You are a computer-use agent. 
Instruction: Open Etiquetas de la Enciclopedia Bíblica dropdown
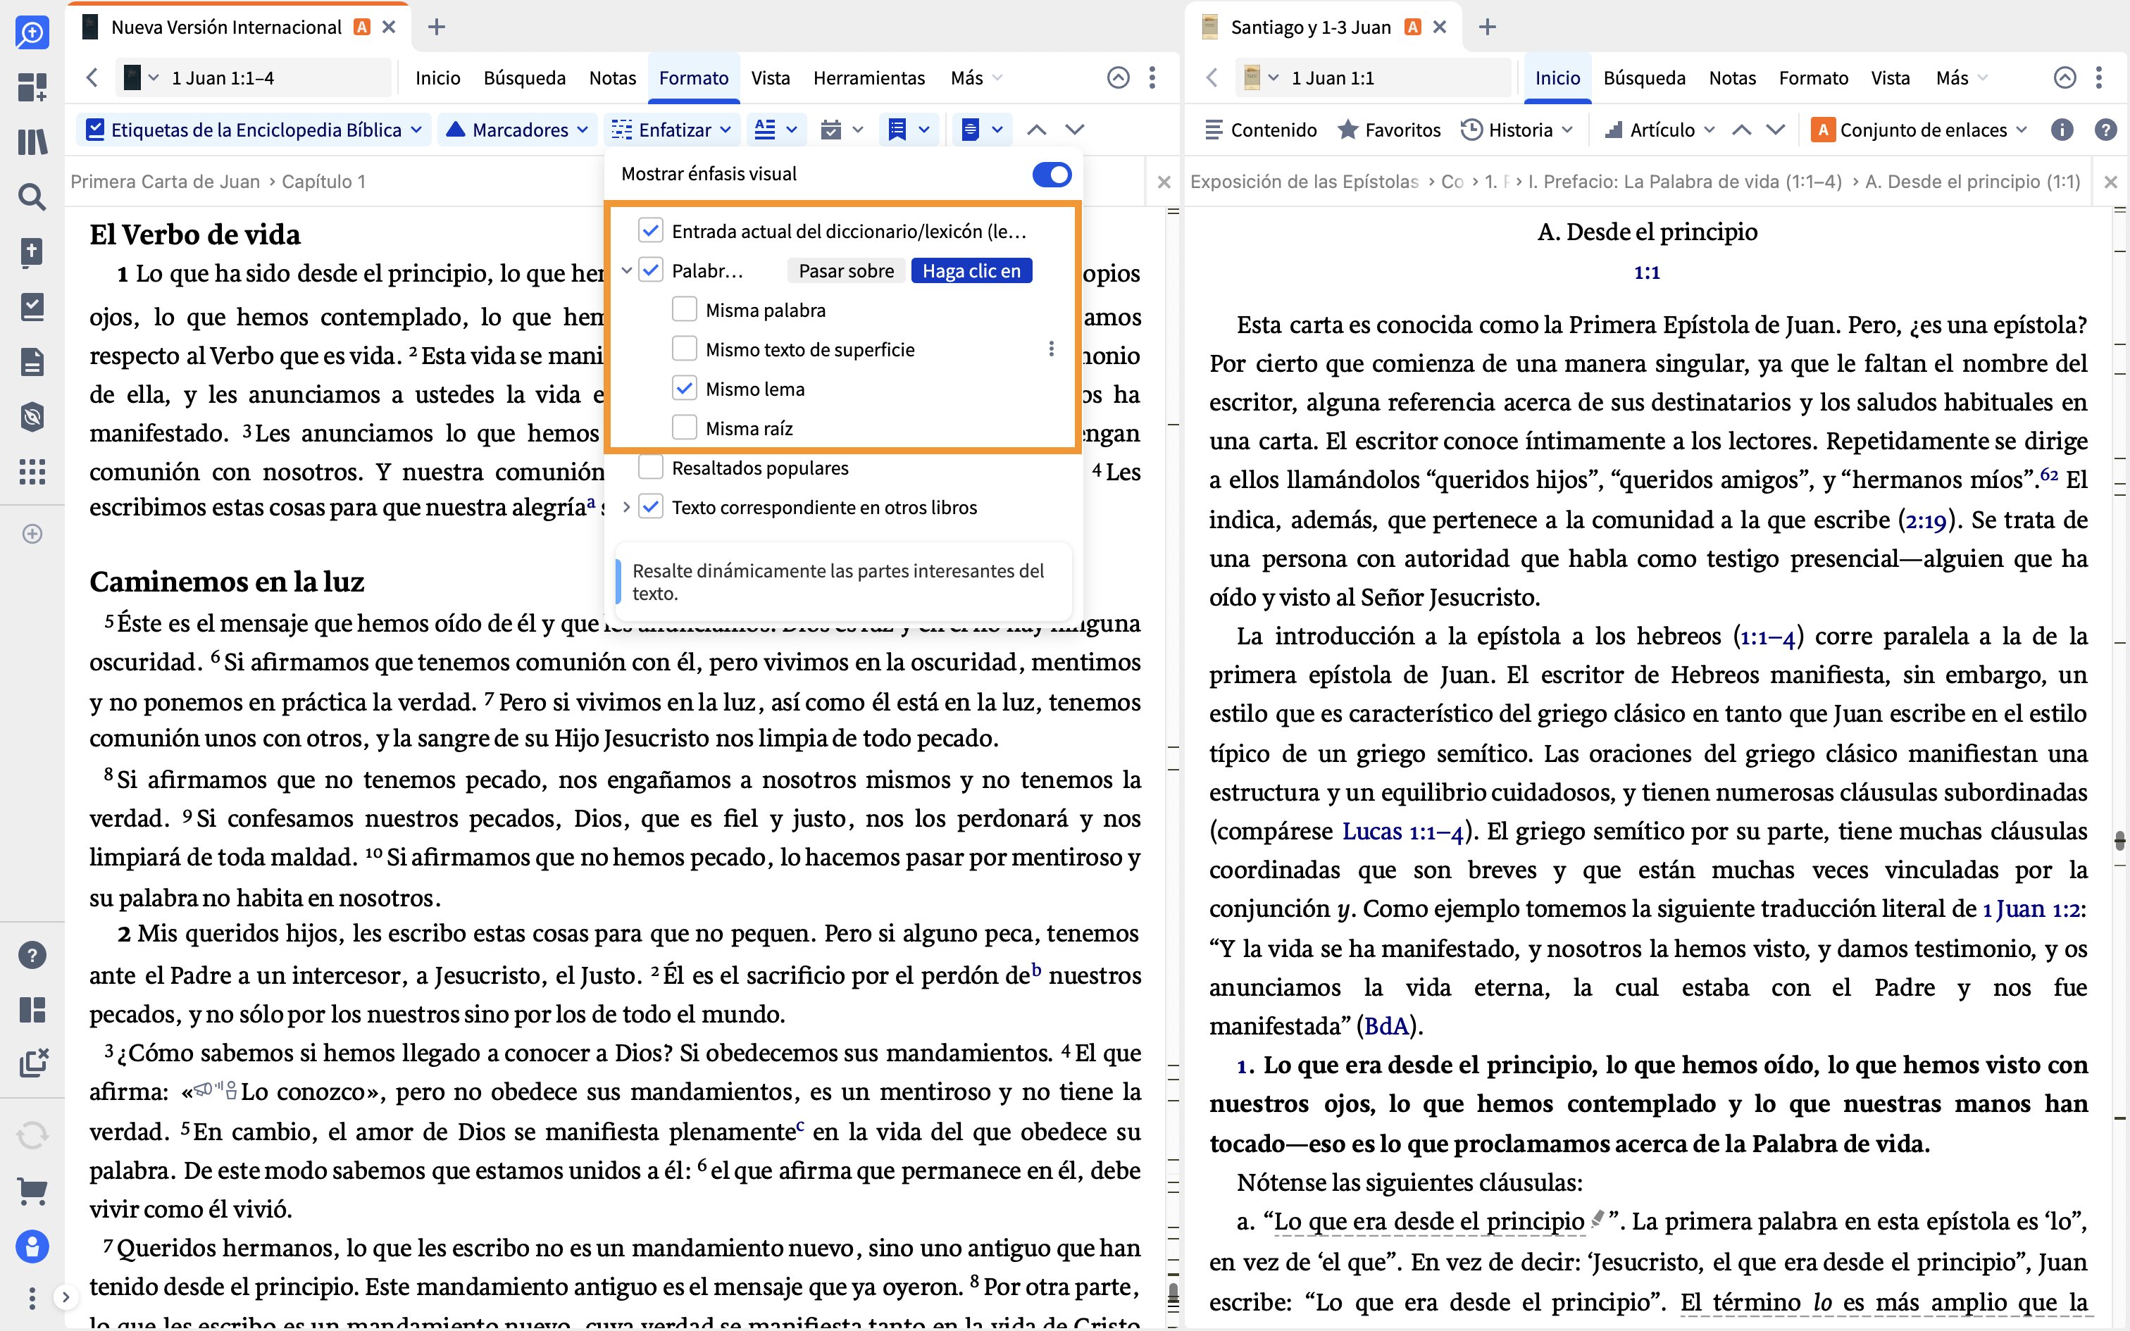tap(254, 130)
